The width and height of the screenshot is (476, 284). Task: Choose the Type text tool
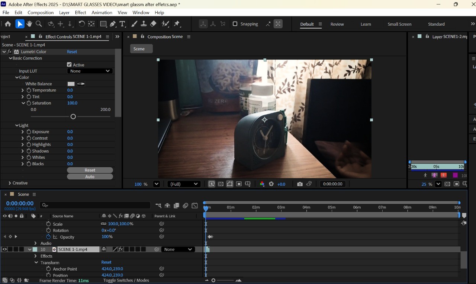tap(122, 24)
